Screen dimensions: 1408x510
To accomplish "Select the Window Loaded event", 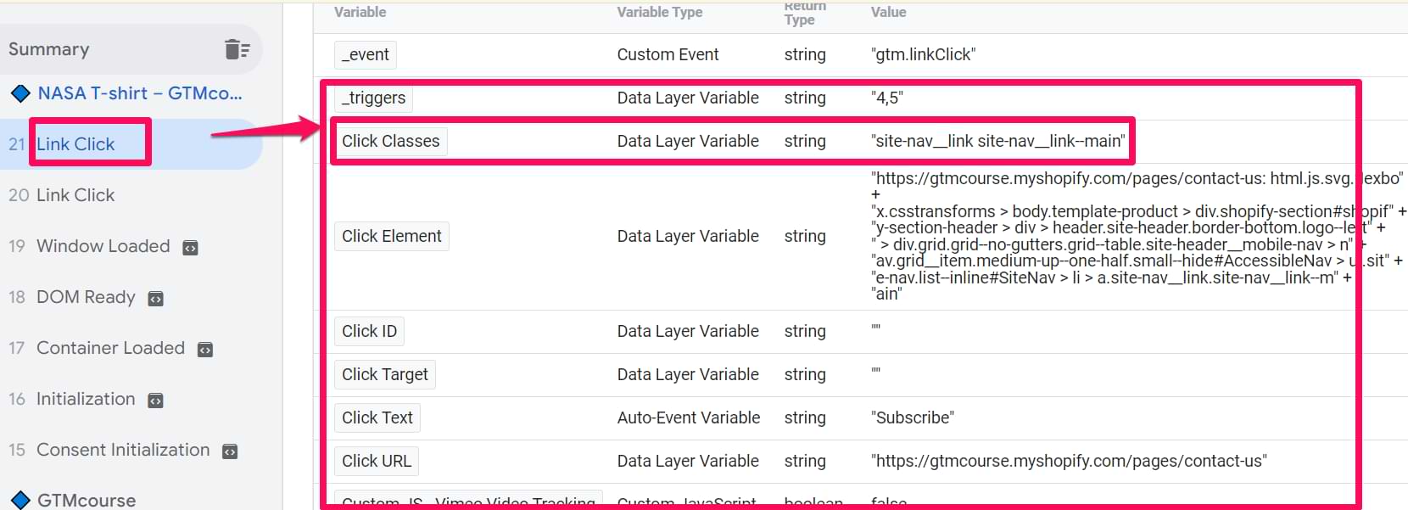I will (x=103, y=246).
